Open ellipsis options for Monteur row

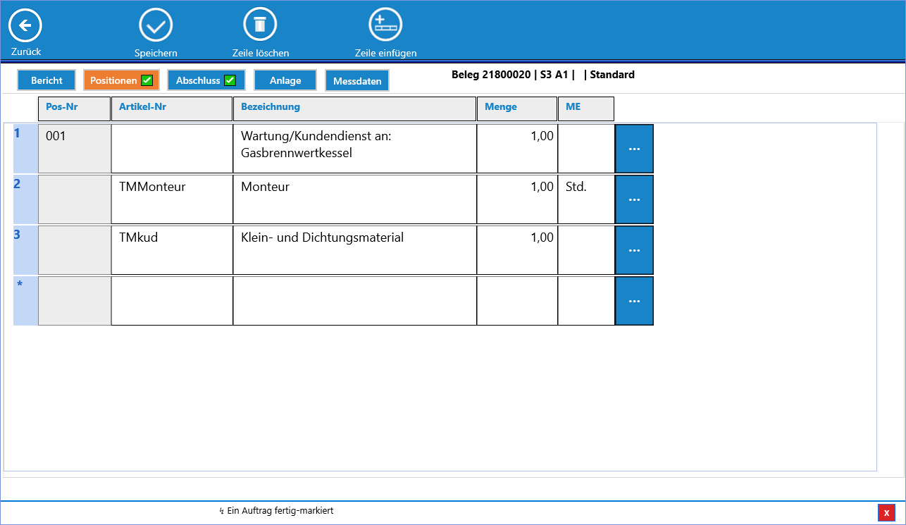(634, 199)
